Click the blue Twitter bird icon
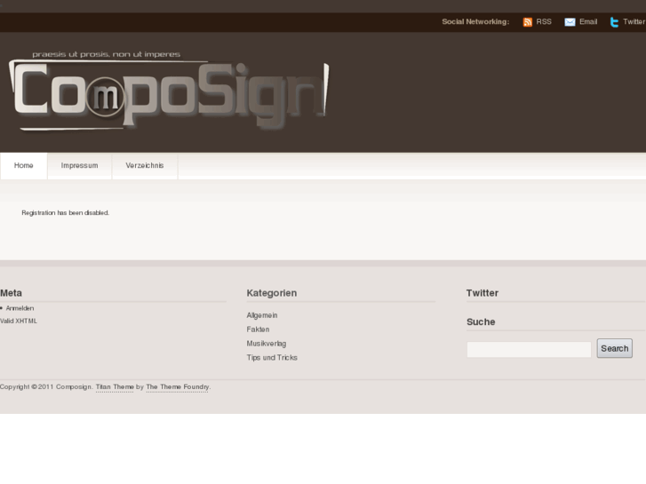This screenshot has width=646, height=484. pos(614,22)
